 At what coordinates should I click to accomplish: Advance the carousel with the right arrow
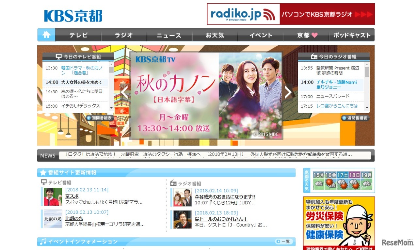(288, 92)
